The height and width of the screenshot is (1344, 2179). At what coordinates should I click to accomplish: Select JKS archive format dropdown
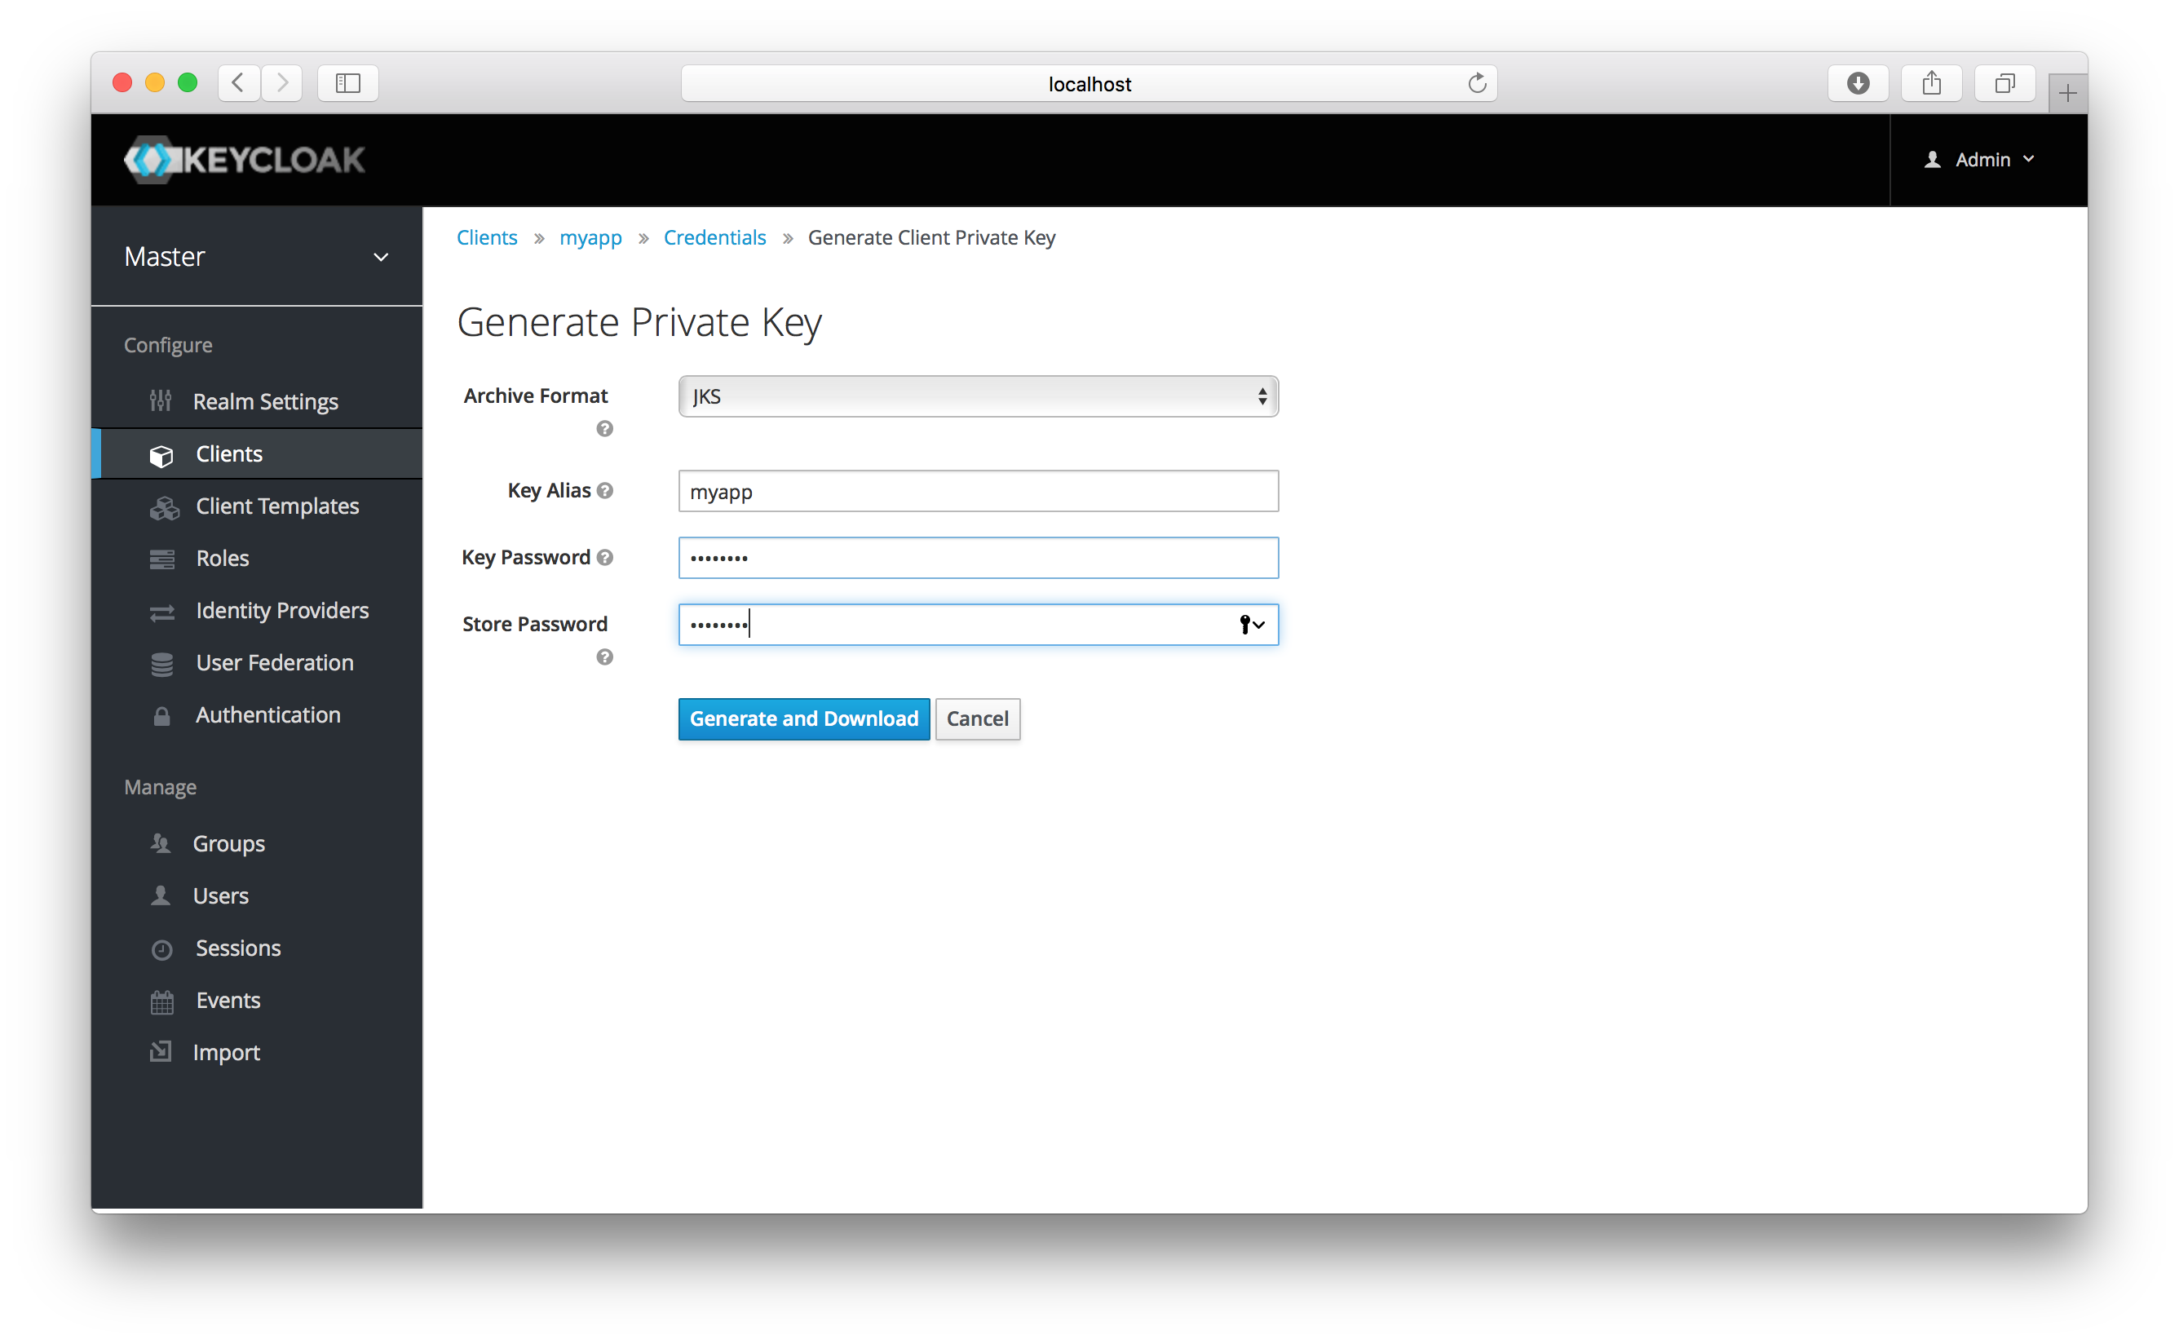(x=976, y=396)
